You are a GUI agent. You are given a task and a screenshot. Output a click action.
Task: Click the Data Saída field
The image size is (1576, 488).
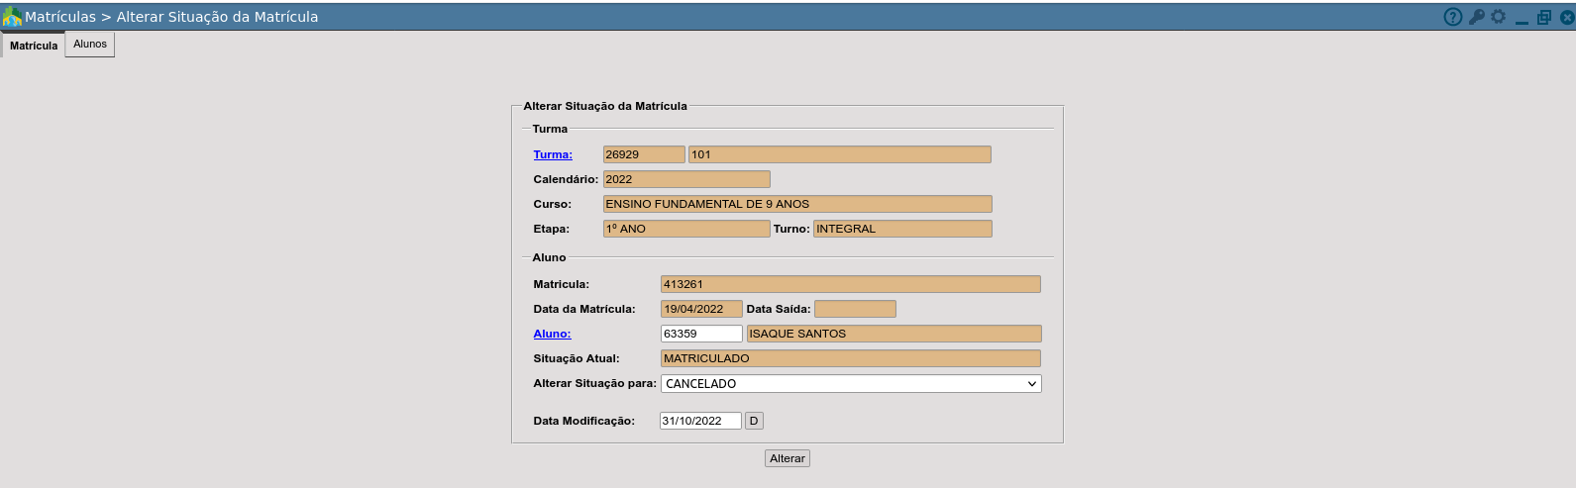coord(855,309)
